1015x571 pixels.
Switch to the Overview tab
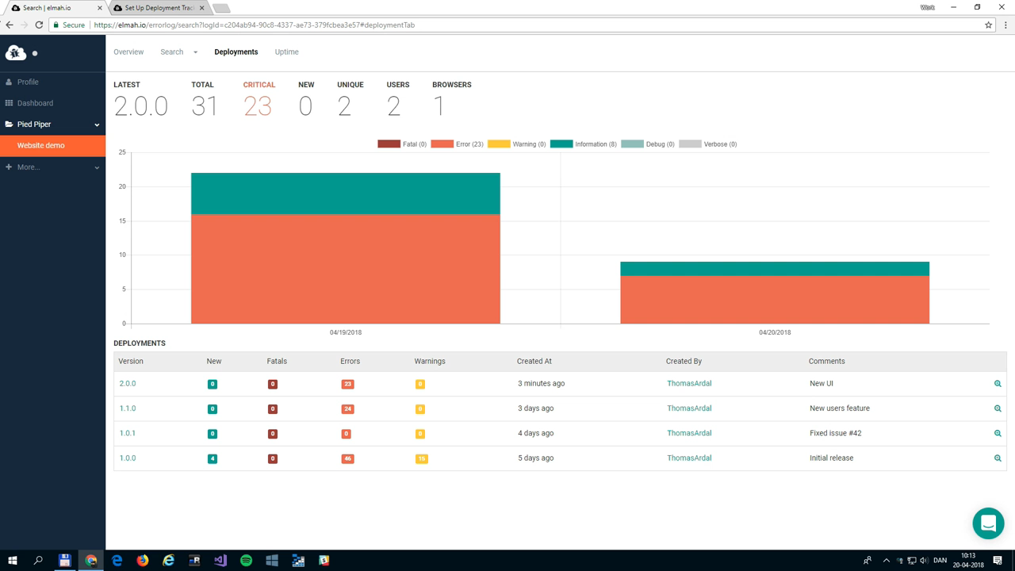(128, 52)
